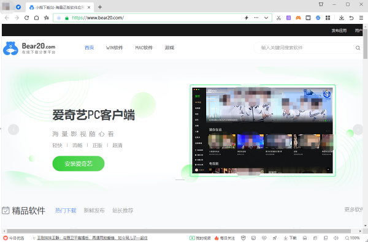The width and height of the screenshot is (368, 242).
Task: Open the browser downloads manager icon
Action: [x=342, y=18]
